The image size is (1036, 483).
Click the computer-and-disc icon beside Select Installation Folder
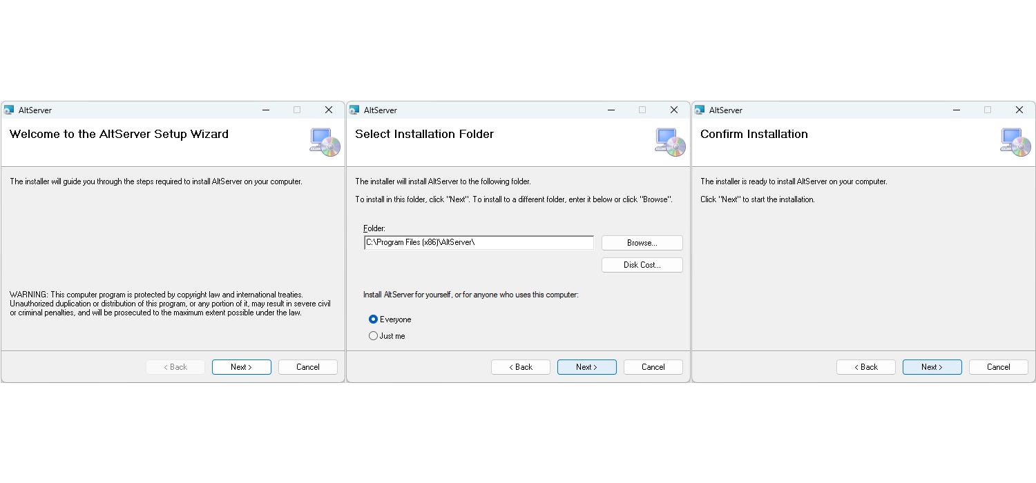click(671, 141)
